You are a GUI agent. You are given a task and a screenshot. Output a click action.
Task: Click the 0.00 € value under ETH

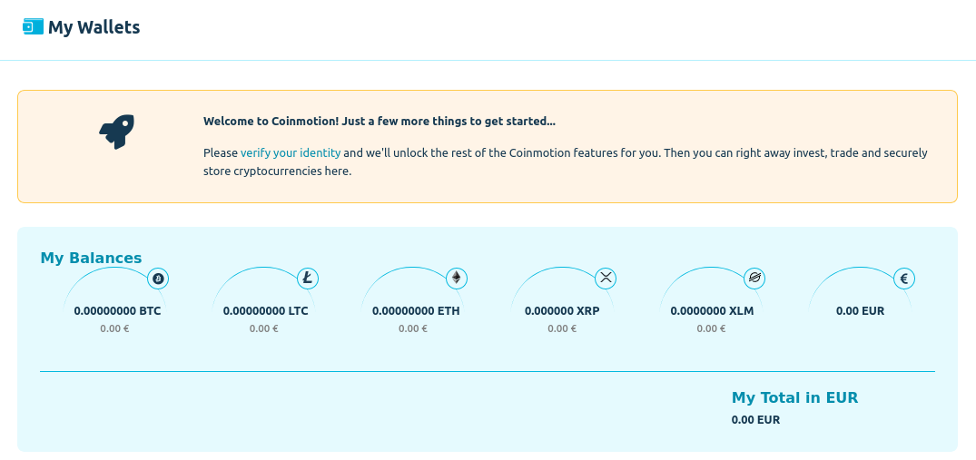click(x=413, y=328)
